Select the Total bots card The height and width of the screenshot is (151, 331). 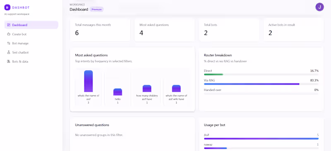pyautogui.click(x=229, y=29)
